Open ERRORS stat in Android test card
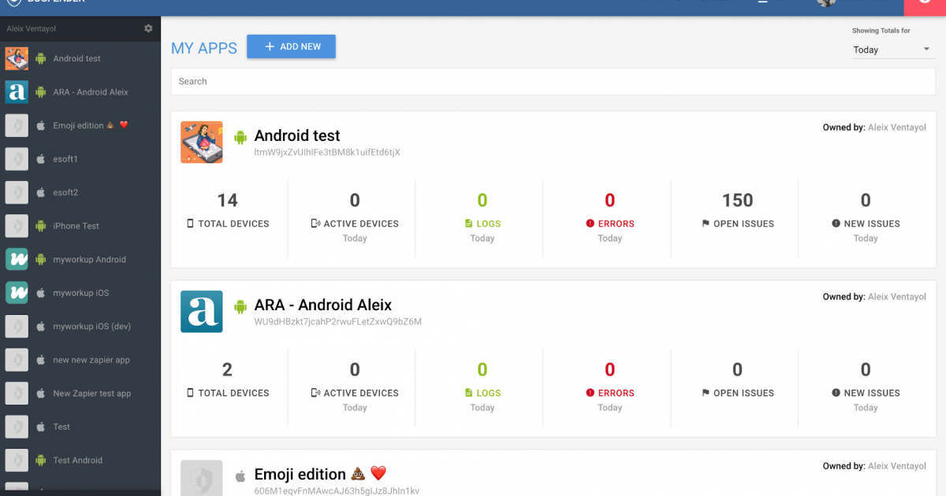The height and width of the screenshot is (496, 946). pyautogui.click(x=610, y=217)
